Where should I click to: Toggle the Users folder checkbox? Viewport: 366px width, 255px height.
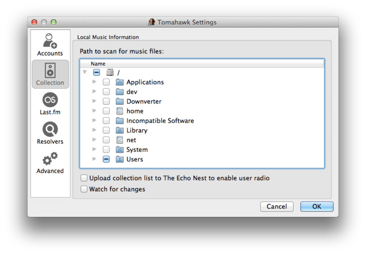[x=106, y=159]
